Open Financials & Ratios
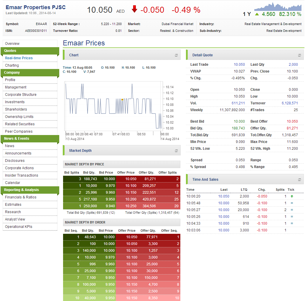Screen dimensions: 305x301 pos(21,197)
